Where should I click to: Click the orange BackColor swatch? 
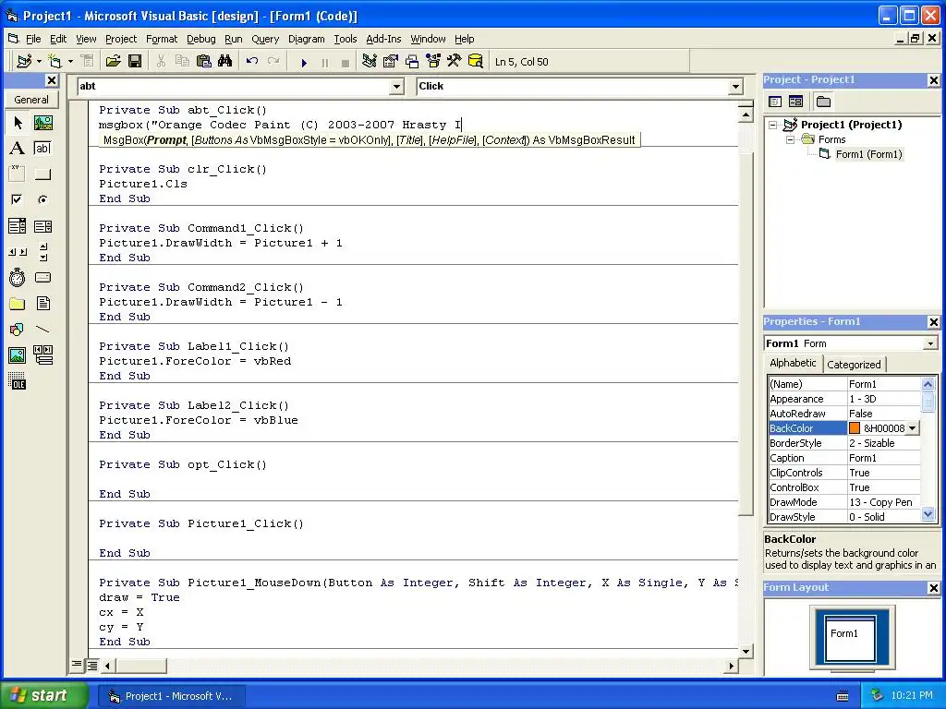pyautogui.click(x=855, y=428)
